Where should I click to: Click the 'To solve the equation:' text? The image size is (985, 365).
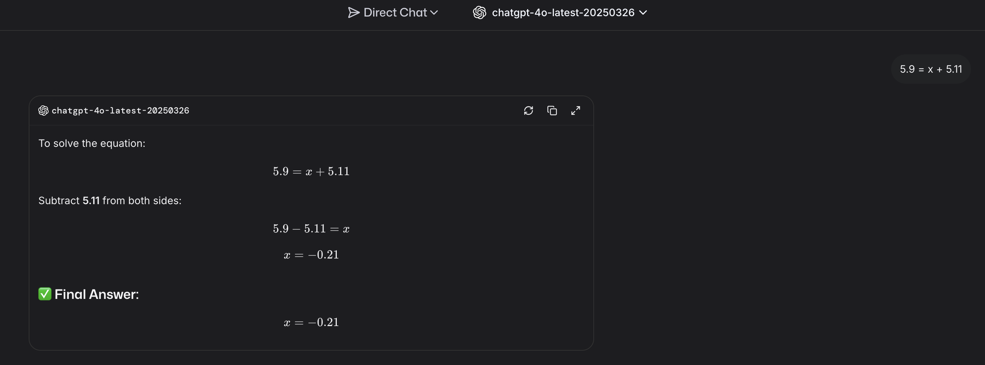[x=92, y=144]
